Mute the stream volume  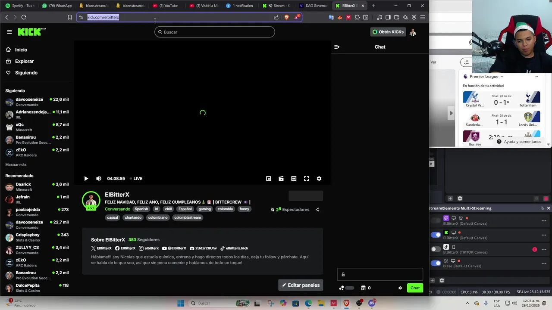tap(99, 179)
